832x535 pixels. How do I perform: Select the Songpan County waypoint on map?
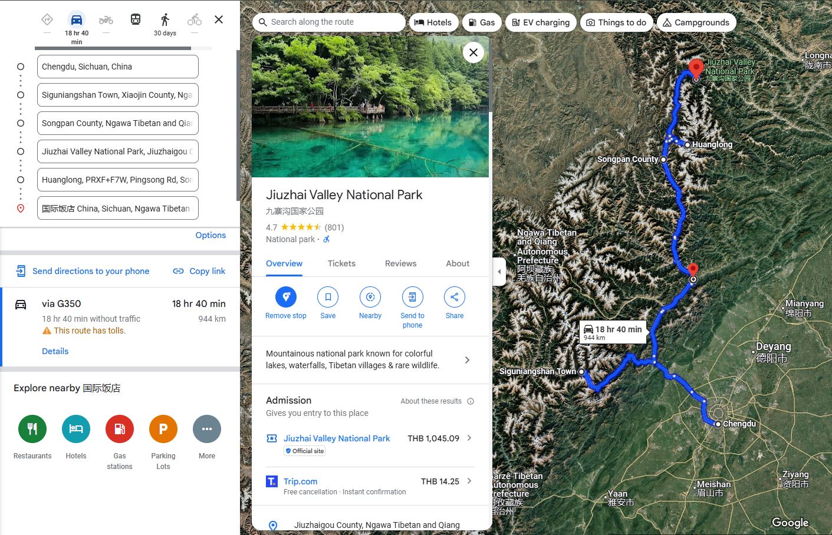pyautogui.click(x=663, y=160)
